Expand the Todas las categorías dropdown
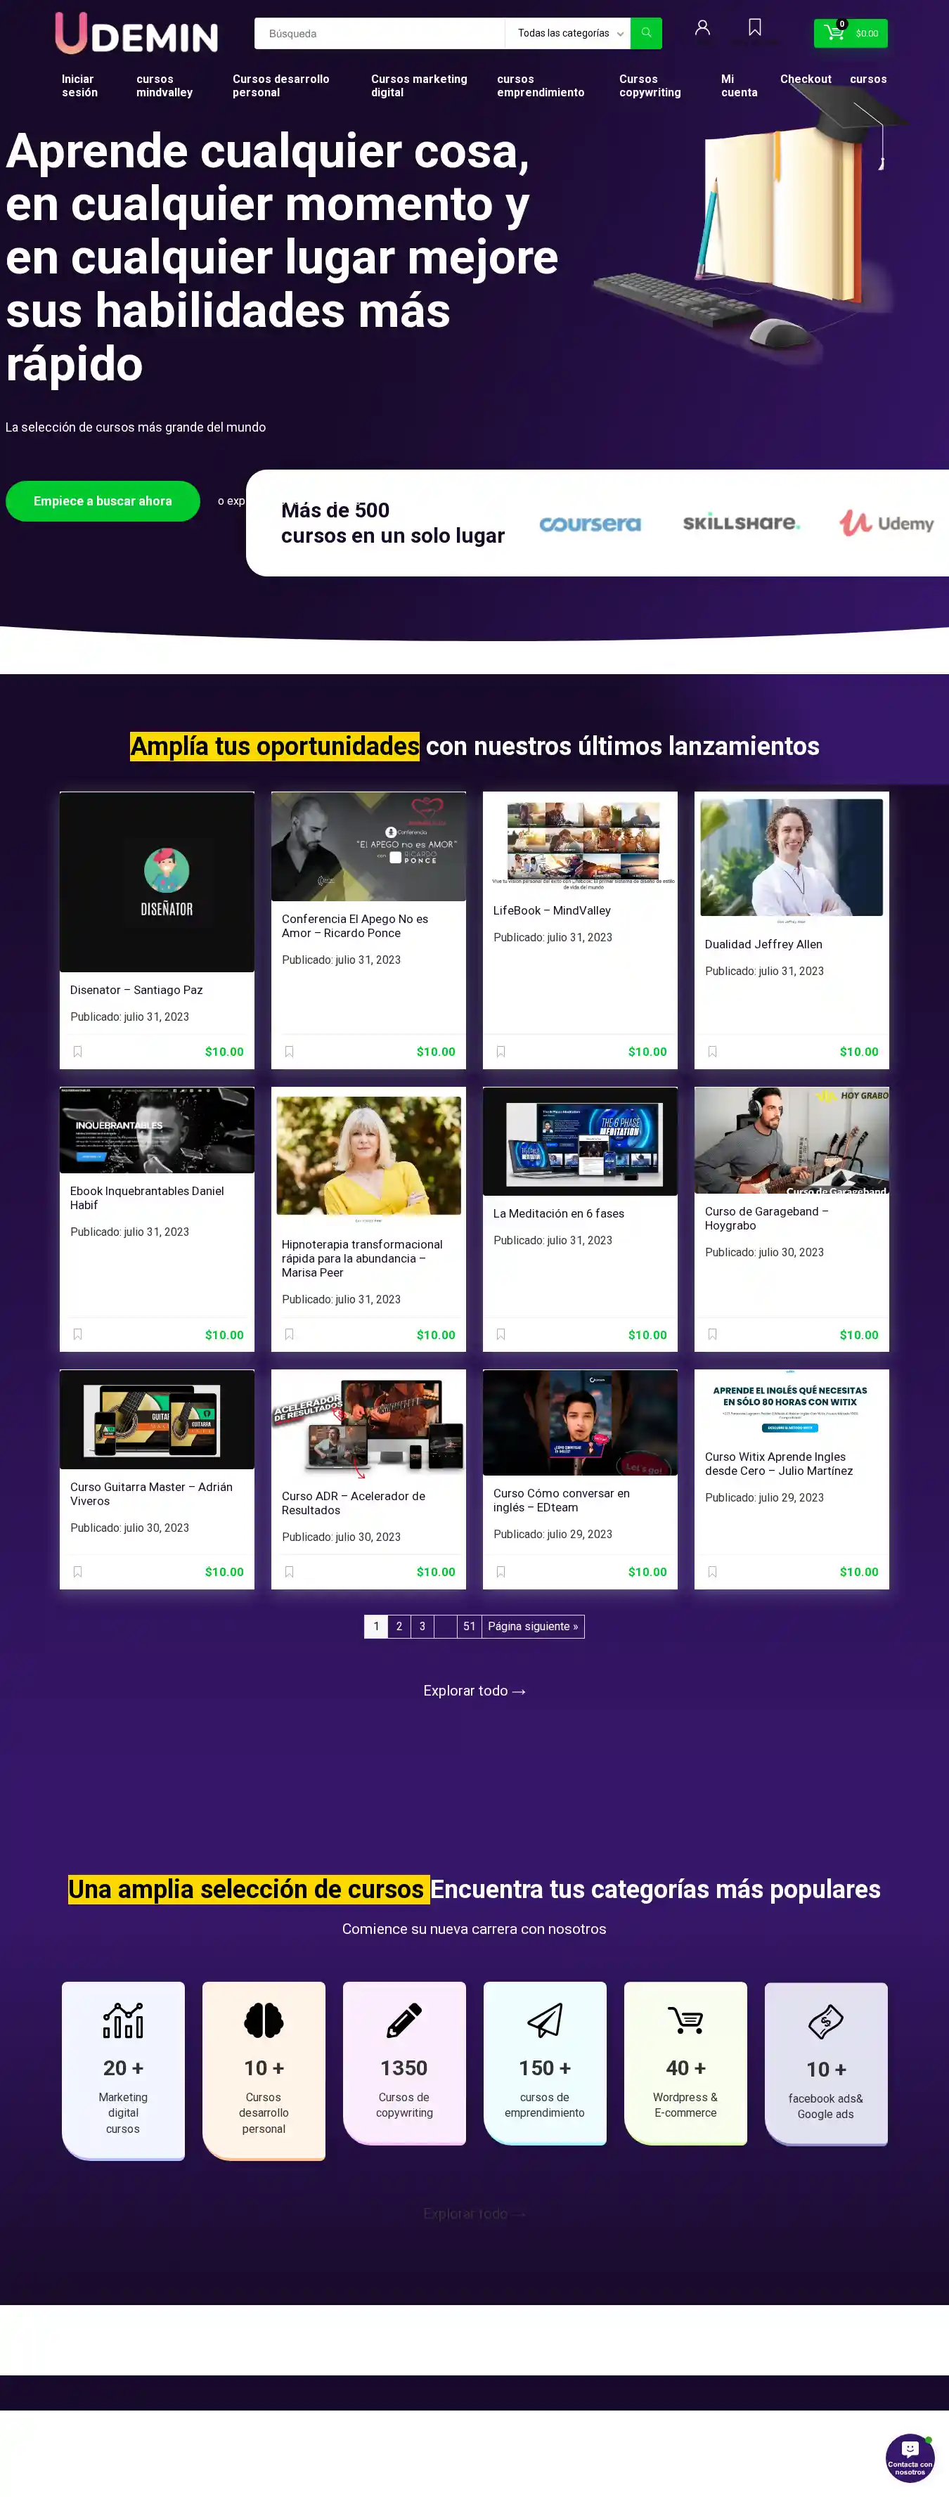 click(568, 33)
